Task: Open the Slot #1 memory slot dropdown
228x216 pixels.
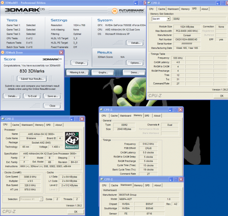Action: 169,19
